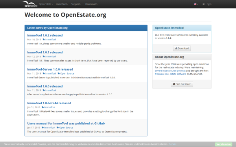Click Open Source tag of ImmoTool-Server article
Screen dimensions: 236x147
66,74
